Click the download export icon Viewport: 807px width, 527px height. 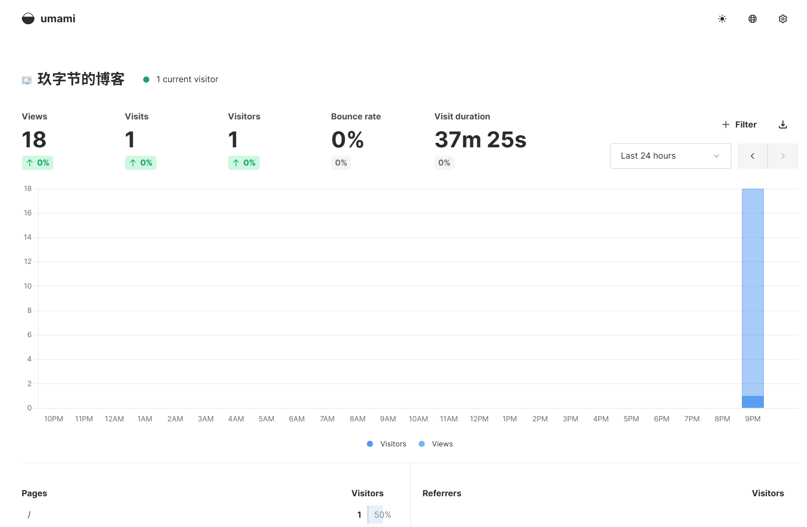point(783,125)
